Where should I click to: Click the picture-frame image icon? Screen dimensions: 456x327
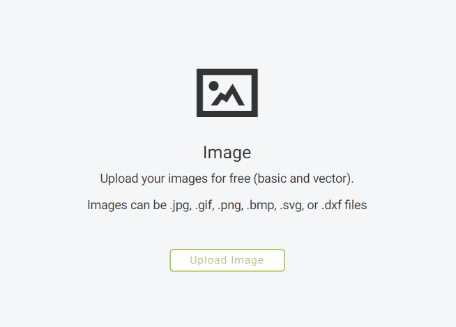click(x=227, y=93)
